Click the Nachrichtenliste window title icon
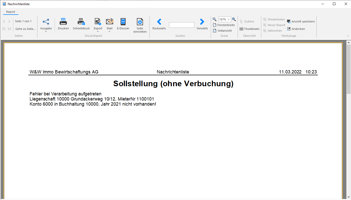The height and width of the screenshot is (200, 351). pos(4,4)
